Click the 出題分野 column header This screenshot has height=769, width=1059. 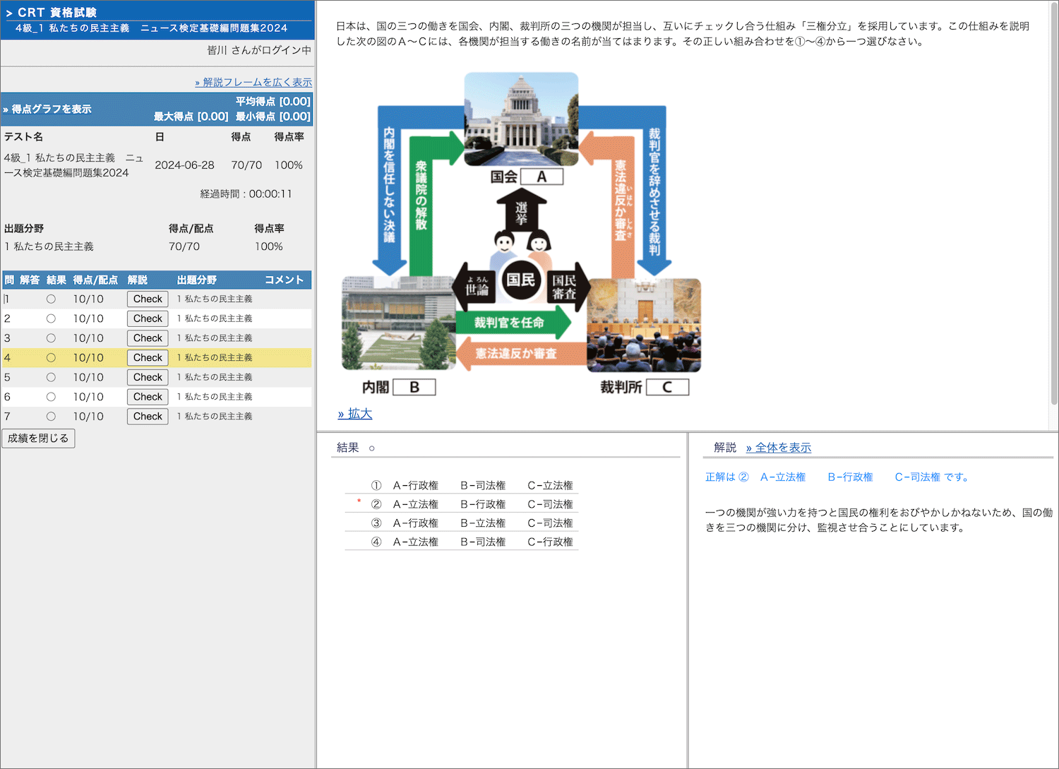197,280
